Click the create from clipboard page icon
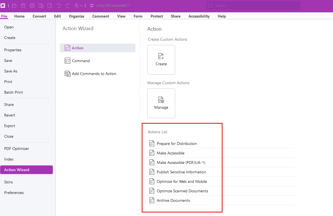Screen dimensions: 333x216 [x=41, y=6]
